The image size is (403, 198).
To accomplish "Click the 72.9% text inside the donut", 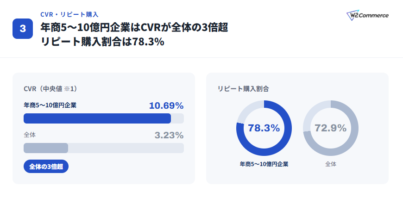I will [x=331, y=128].
